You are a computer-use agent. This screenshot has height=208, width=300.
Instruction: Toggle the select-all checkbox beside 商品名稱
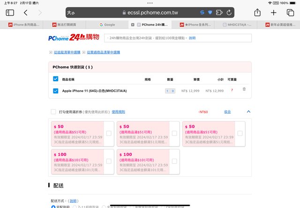pyautogui.click(x=56, y=79)
